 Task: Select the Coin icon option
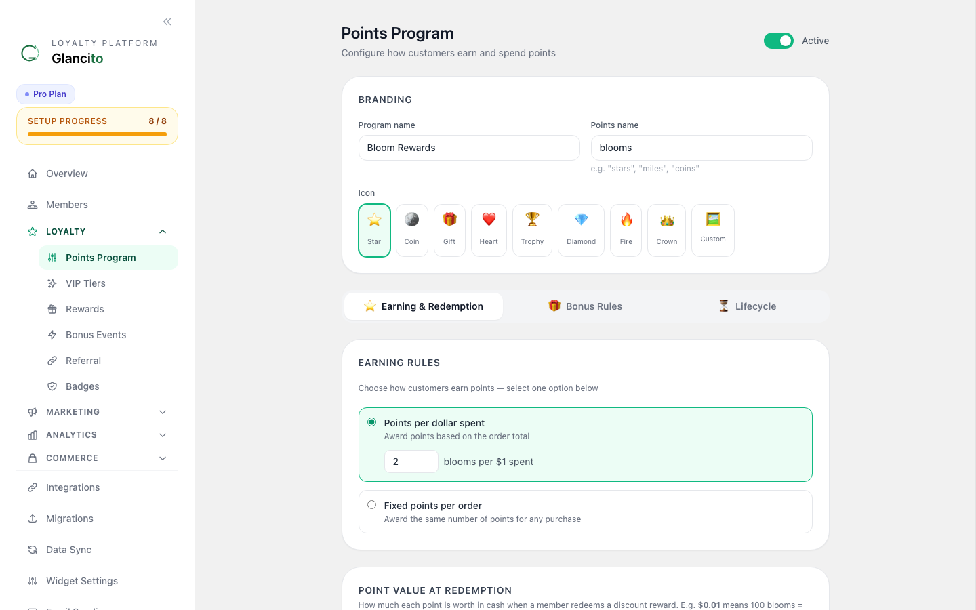coord(412,230)
